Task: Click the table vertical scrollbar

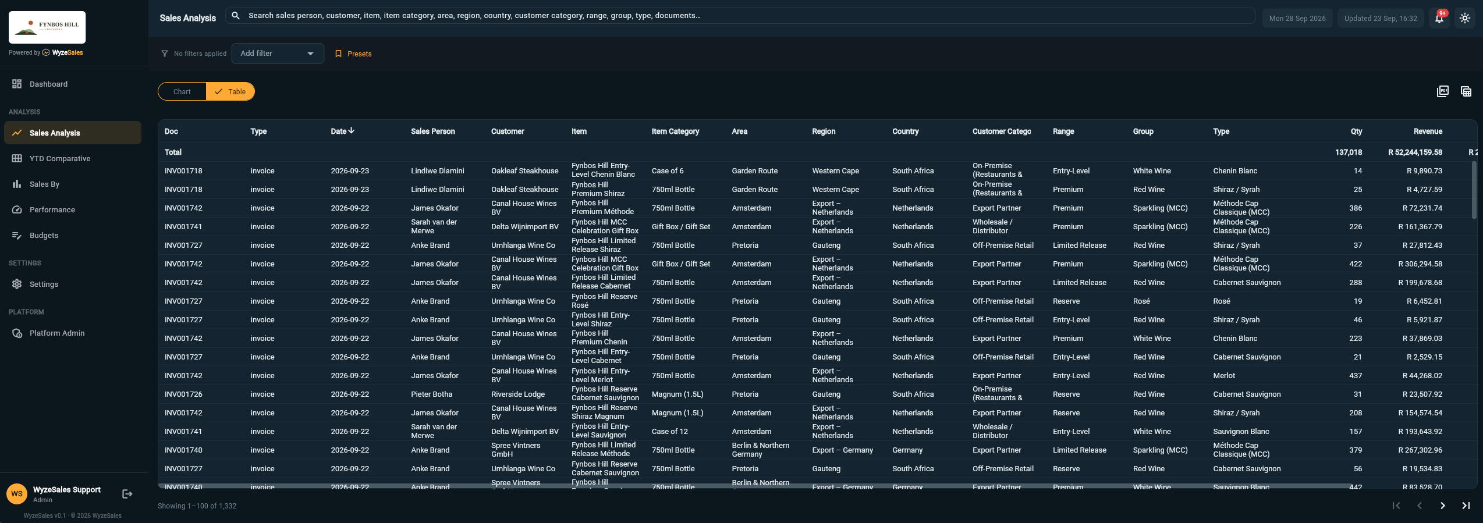Action: click(1474, 190)
